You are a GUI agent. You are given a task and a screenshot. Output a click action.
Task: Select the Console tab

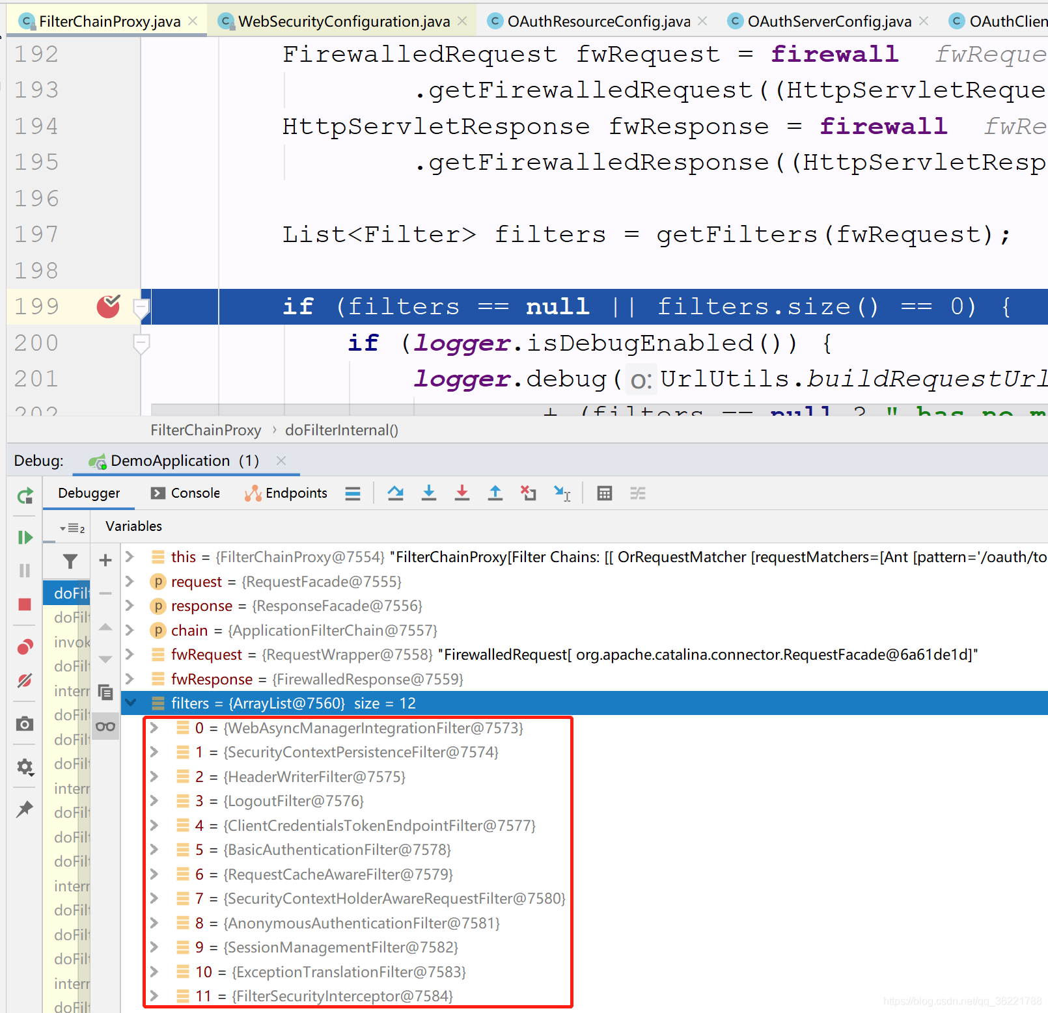coord(186,493)
